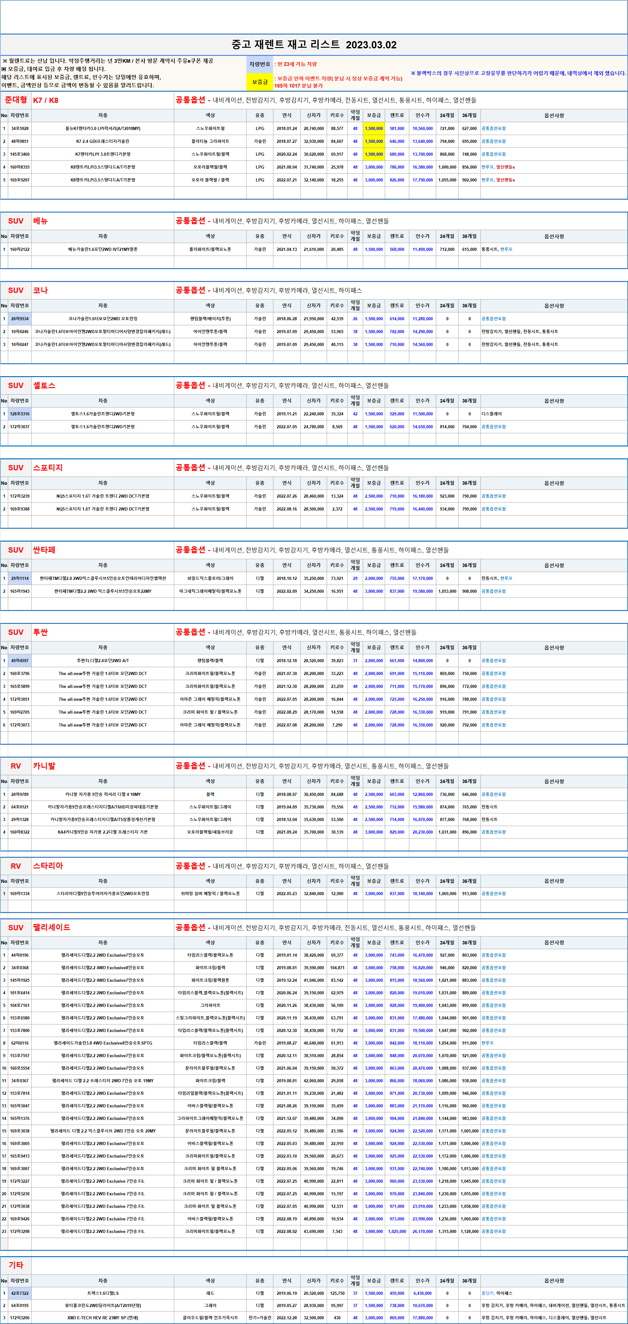Select car number cell '172하3239'
The width and height of the screenshot is (628, 1324).
tap(20, 496)
